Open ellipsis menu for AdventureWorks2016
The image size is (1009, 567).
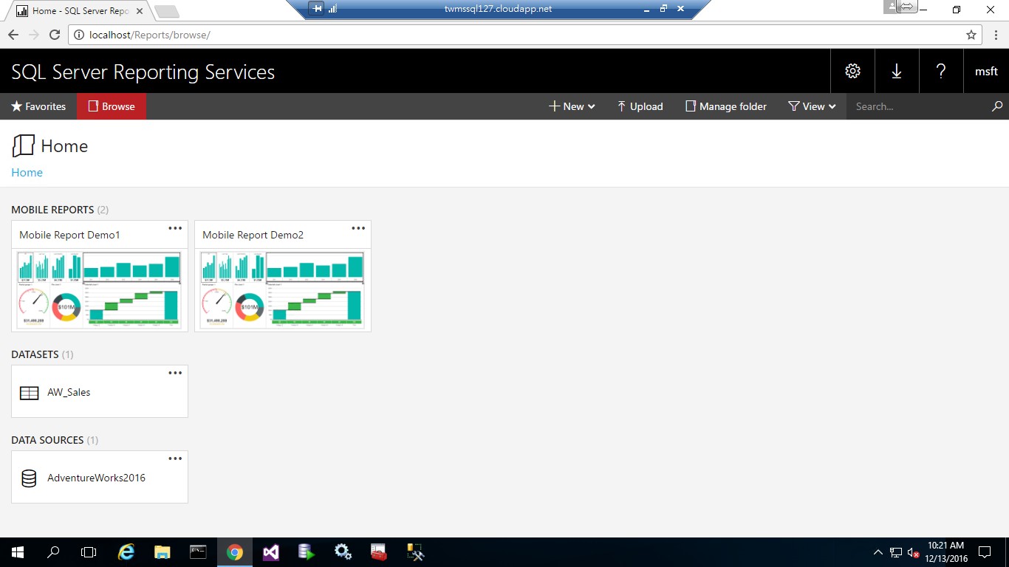175,458
